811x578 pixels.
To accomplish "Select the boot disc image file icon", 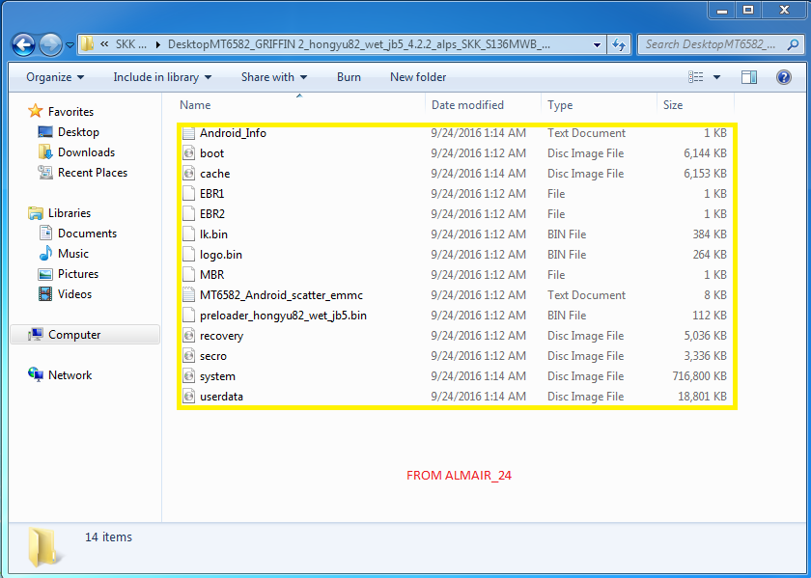I will [189, 153].
